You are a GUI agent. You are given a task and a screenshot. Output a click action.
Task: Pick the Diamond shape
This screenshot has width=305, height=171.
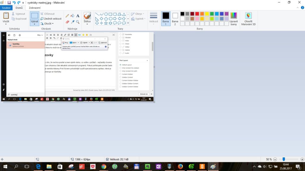tap(101, 19)
